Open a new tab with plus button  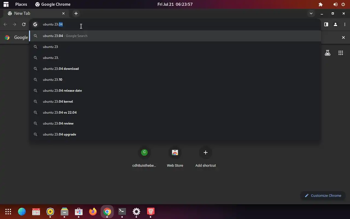click(76, 13)
